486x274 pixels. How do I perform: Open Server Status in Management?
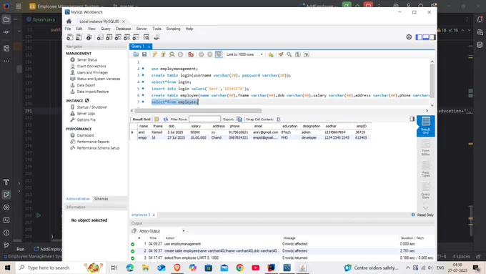pos(86,59)
